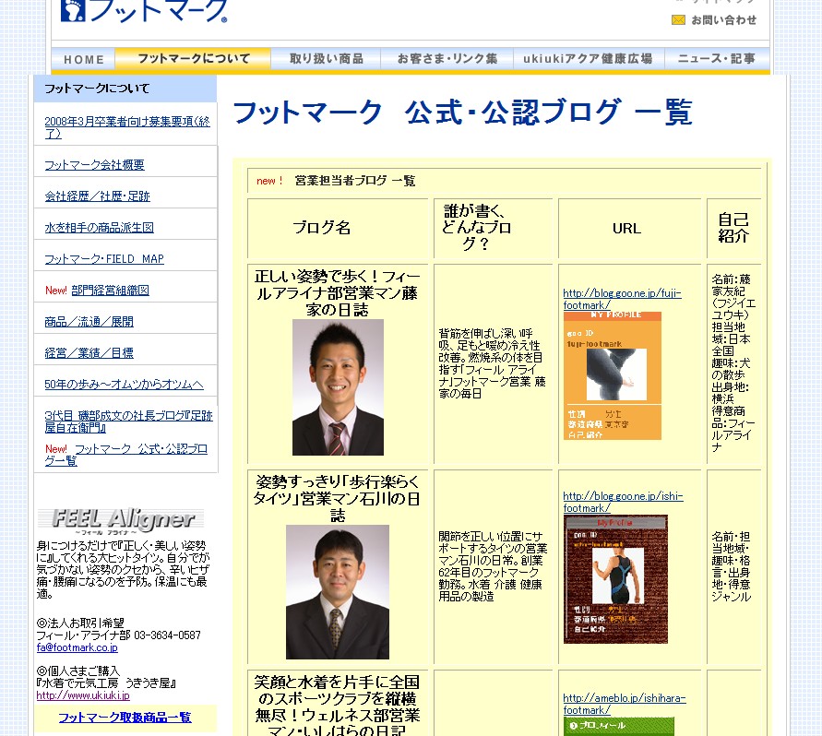Click blog title 正しい姿勢で歩く！フィールアライナ部営業マン藤家の日誌

pyautogui.click(x=337, y=293)
